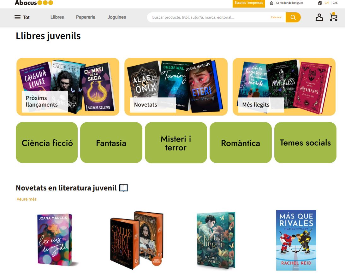
Task: Select the Misteri i terror category
Action: pos(176,143)
